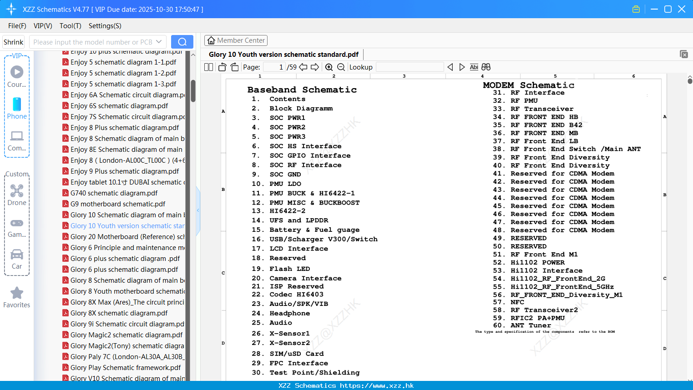Click the file list vertical scrollbar
The image size is (693, 390).
193,91
